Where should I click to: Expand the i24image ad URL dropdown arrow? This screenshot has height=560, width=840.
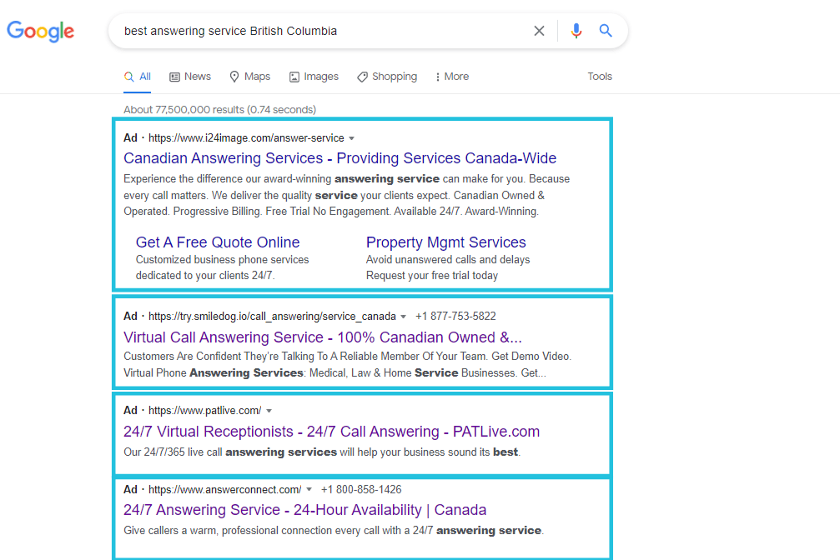(x=351, y=138)
